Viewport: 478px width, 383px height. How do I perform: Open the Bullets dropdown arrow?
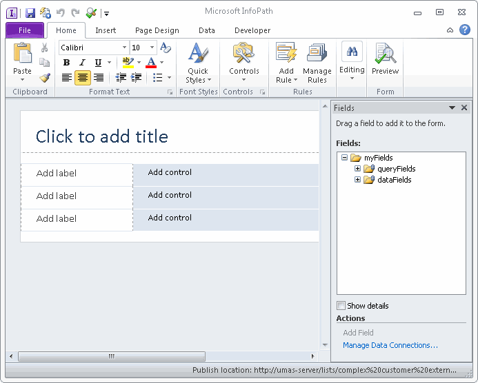coord(169,78)
